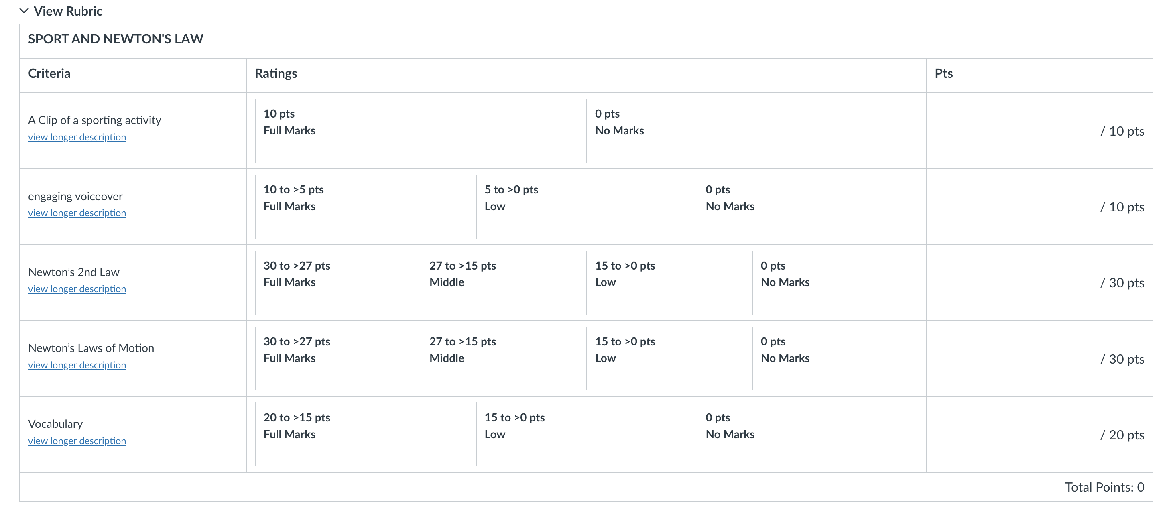Screen dimensions: 1167x508
Task: Choose 10 to >5 pts Full Marks for voiceover
Action: coord(366,207)
